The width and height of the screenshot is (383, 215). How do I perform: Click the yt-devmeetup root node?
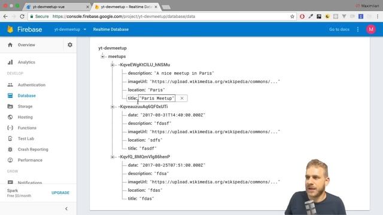click(x=113, y=48)
